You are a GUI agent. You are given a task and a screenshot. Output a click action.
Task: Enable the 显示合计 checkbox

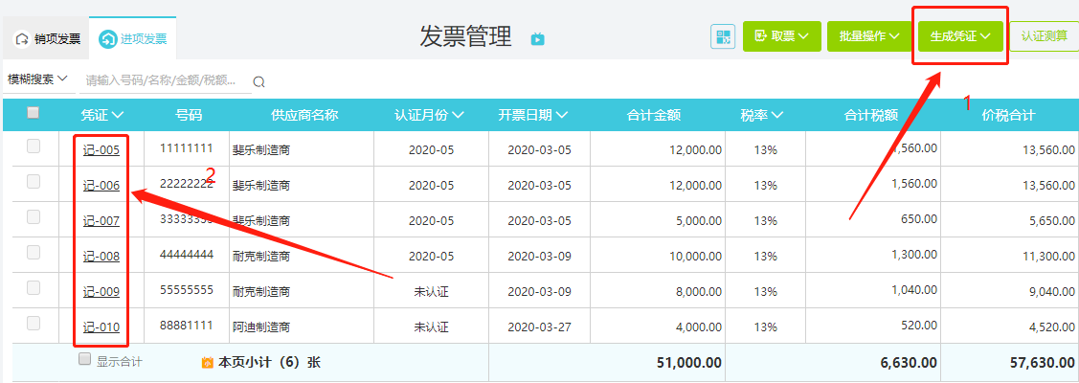(x=84, y=359)
